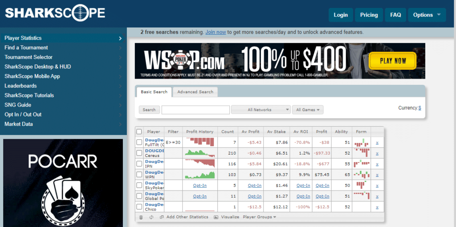Open the Cereus profit history chart
The height and width of the screenshot is (227, 456).
[200, 153]
